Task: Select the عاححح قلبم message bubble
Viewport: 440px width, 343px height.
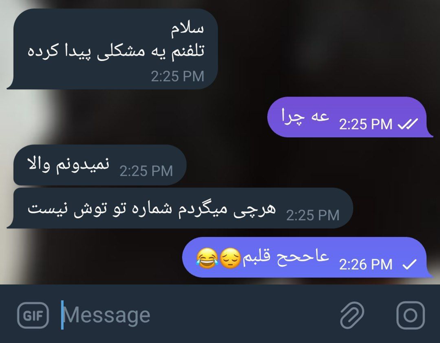Action: 307,257
